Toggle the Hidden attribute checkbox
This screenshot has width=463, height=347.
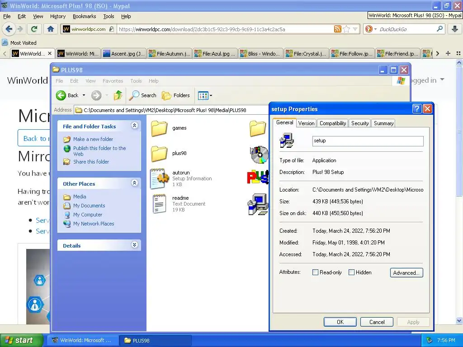pos(351,272)
